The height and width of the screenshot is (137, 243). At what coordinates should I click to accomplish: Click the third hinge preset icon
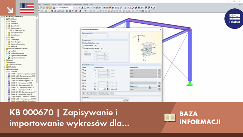92,93
